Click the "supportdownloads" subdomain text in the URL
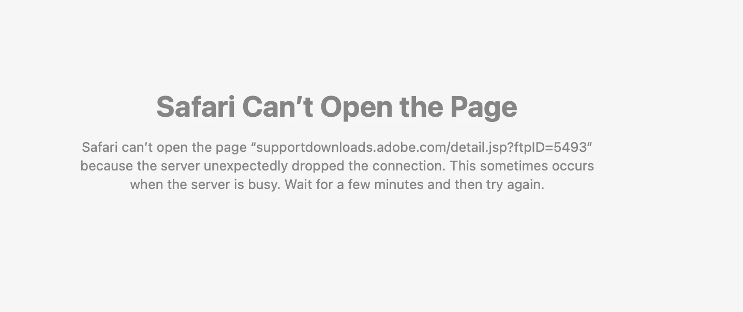The height and width of the screenshot is (312, 743). coord(315,148)
